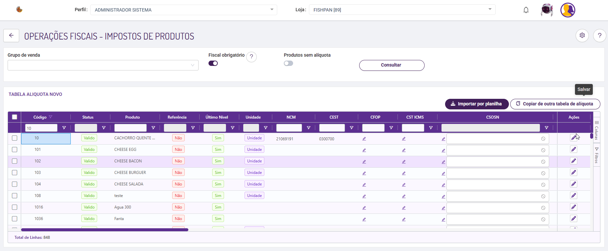
Task: Edit CFOP for CACHORRO QUENTE row
Action: 364,139
